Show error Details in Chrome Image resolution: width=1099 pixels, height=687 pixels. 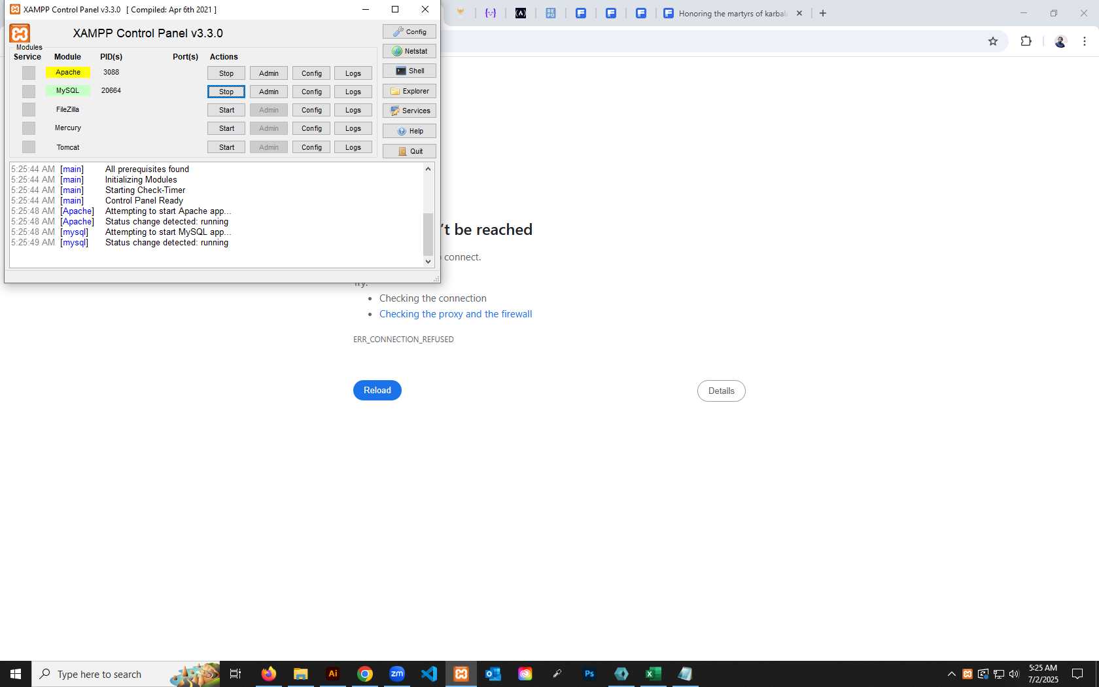(x=722, y=391)
